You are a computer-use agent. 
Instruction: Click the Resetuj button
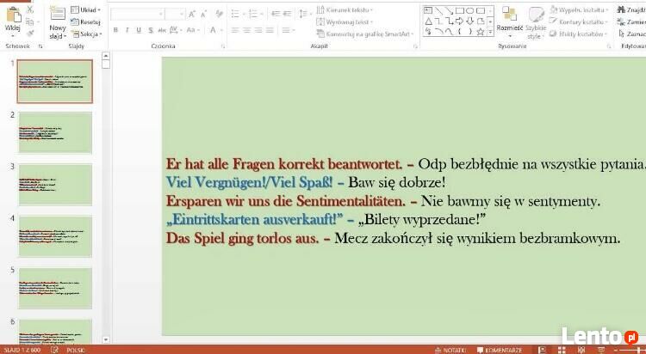point(87,21)
